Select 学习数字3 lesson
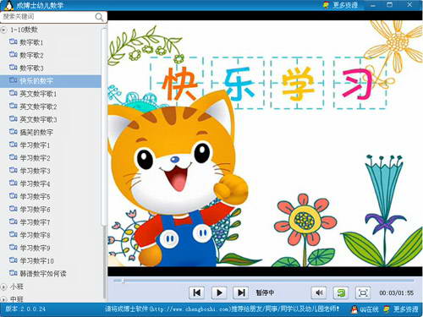This screenshot has width=423, height=317. point(35,171)
